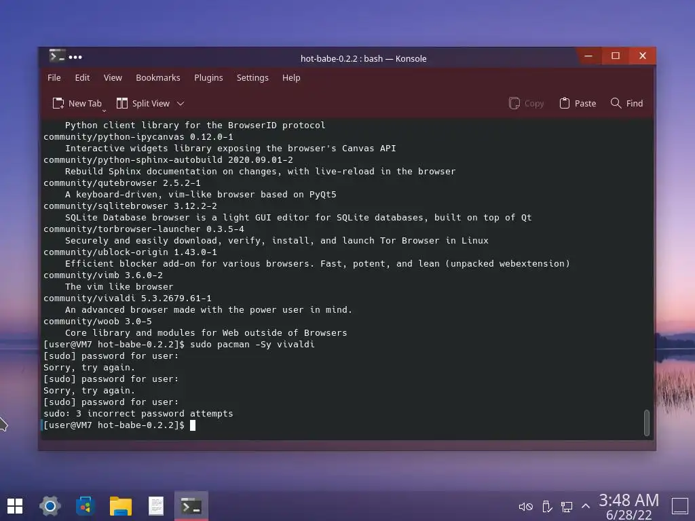Open the File menu
695x521 pixels.
coord(54,77)
